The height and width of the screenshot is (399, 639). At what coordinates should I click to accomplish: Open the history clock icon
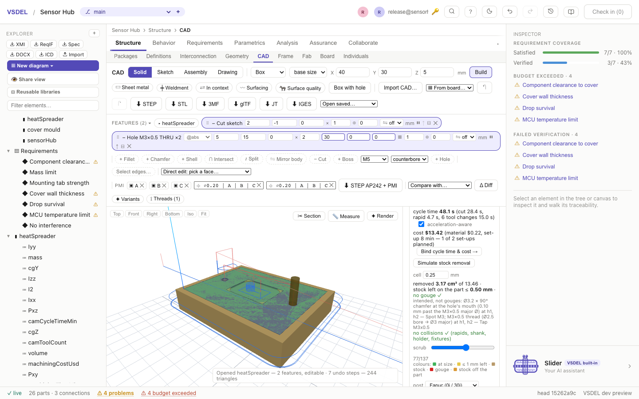point(551,12)
